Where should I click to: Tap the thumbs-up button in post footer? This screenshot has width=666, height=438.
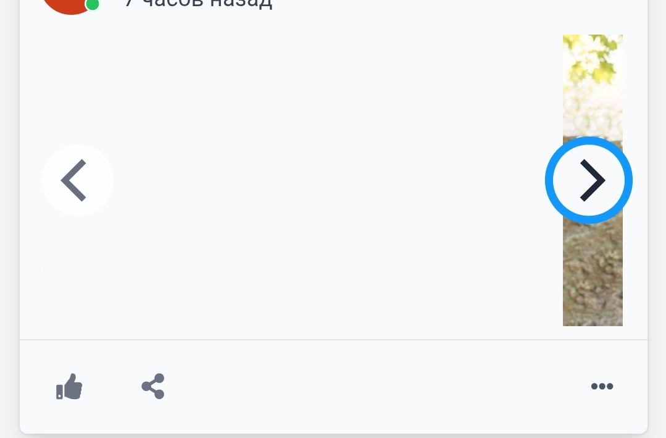click(x=69, y=387)
